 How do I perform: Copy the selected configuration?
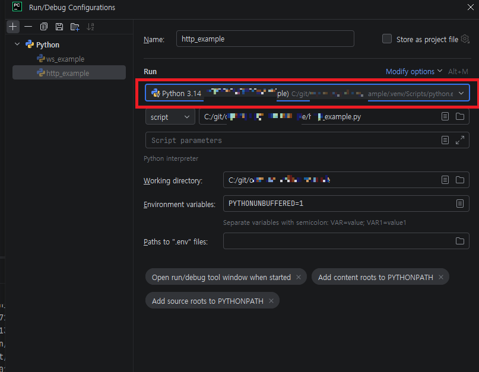pos(44,27)
